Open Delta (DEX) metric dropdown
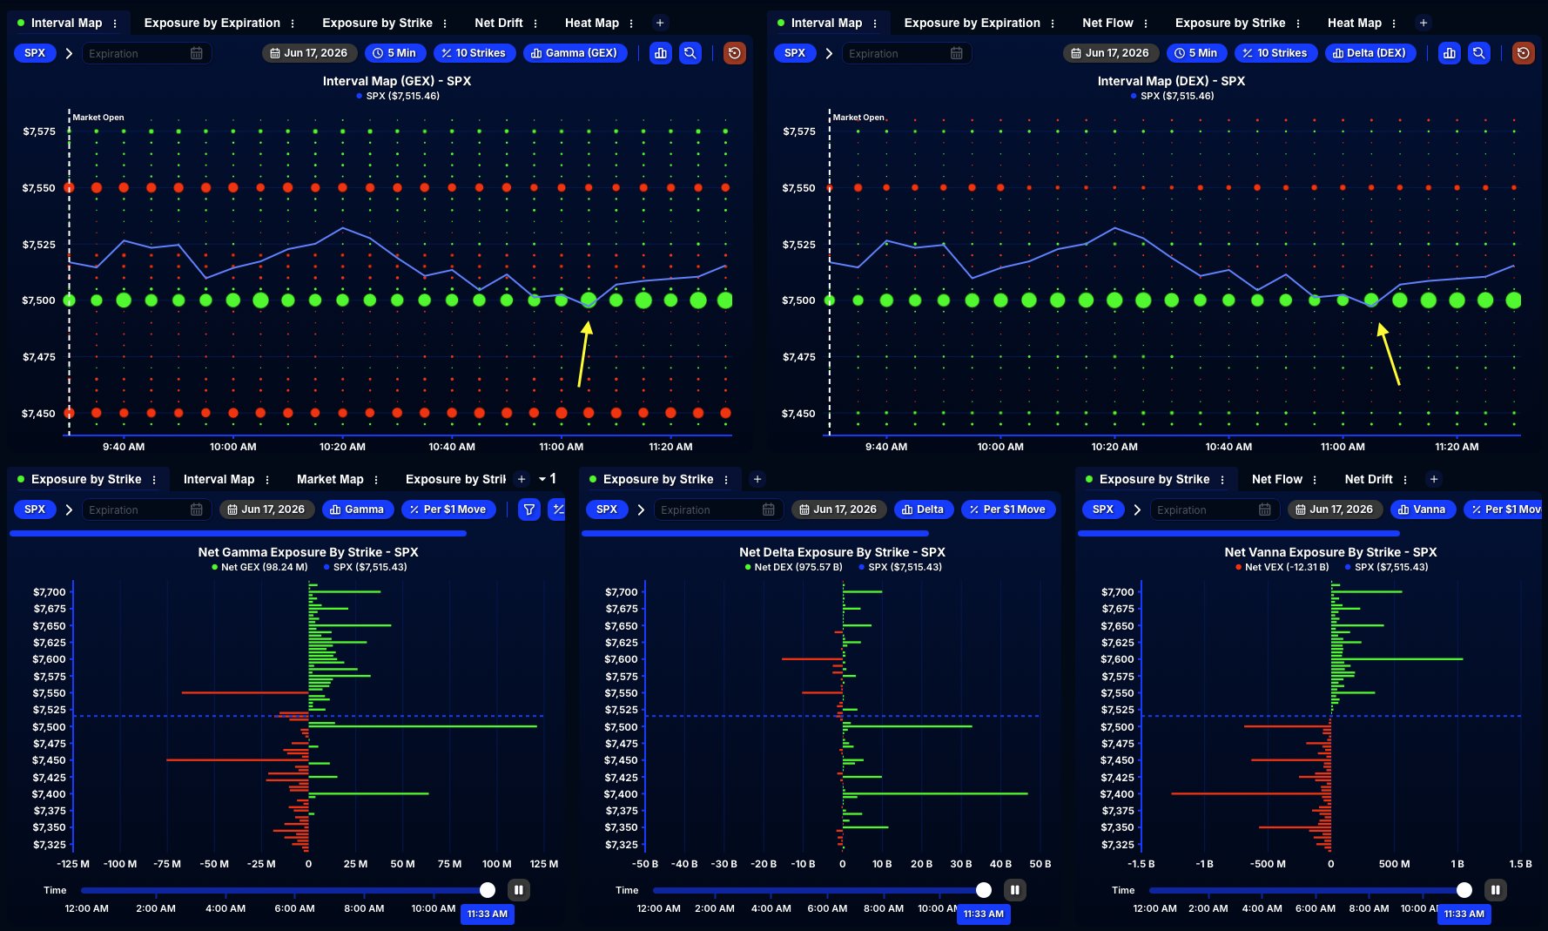The width and height of the screenshot is (1548, 931). (x=1370, y=53)
